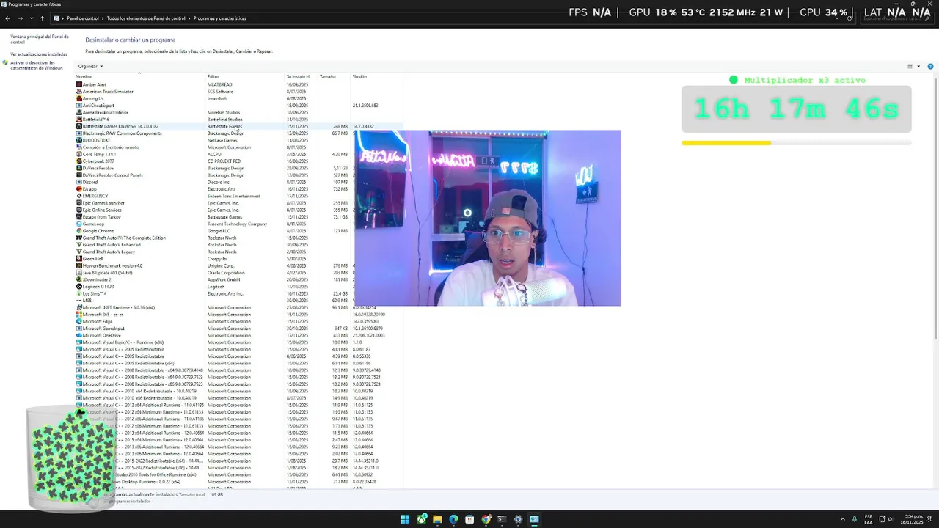Open Microsoft Edge from the taskbar

coord(453,519)
